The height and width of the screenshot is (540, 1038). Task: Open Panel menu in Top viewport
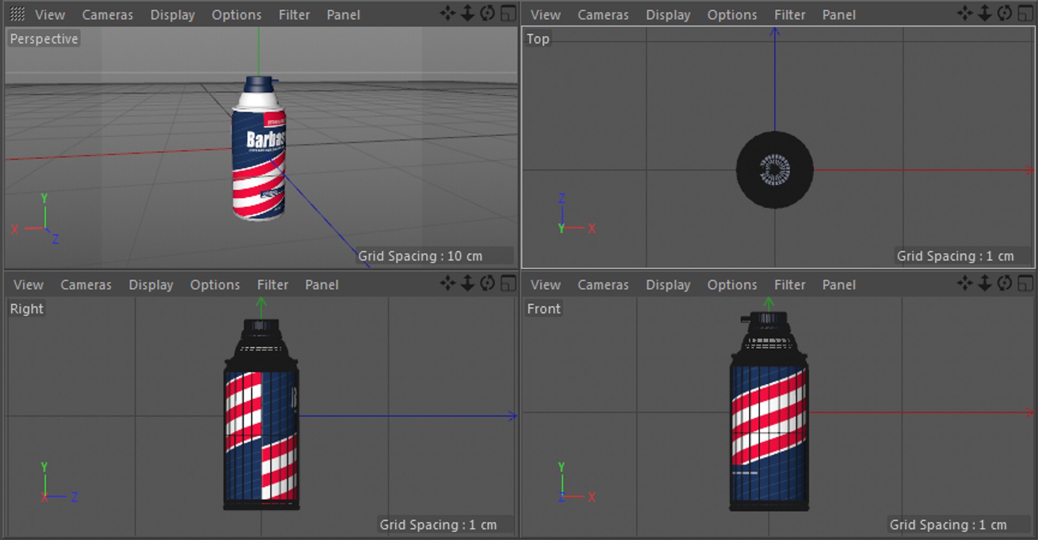839,15
